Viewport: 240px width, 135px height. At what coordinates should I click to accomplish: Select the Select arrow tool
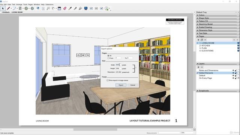(3, 8)
